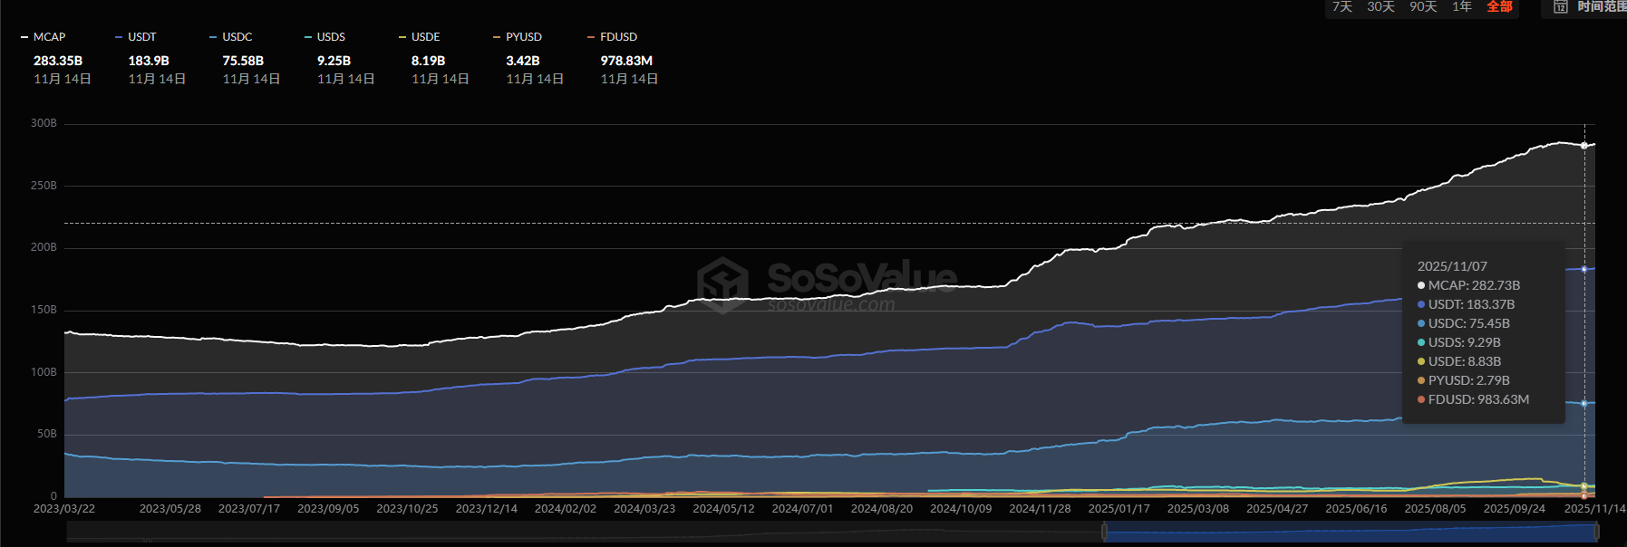The height and width of the screenshot is (547, 1627).
Task: Switch to the 30天 time range
Action: [x=1380, y=7]
